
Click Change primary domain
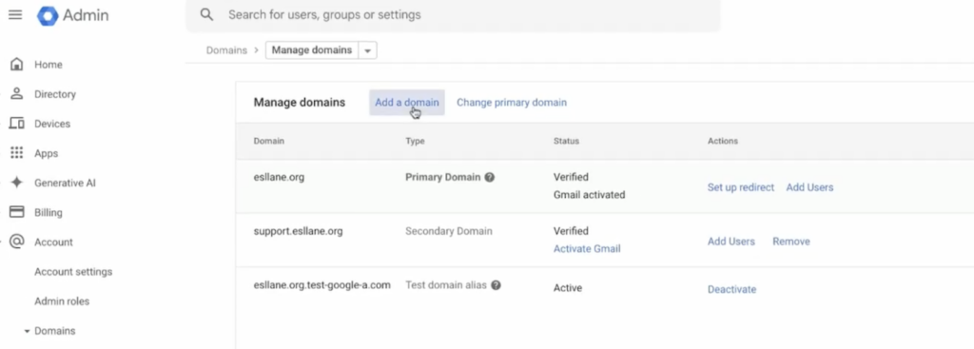(x=511, y=103)
